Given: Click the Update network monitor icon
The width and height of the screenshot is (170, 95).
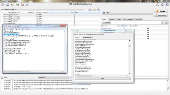Looking at the screenshot, I should (x=162, y=5).
